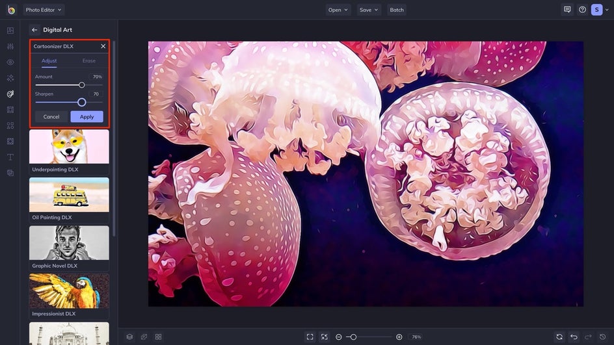Open the Text tool in sidebar
This screenshot has height=345, width=614.
[10, 157]
